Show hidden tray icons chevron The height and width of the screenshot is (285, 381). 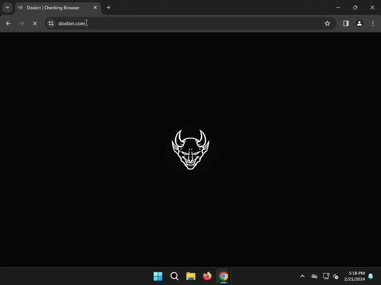pyautogui.click(x=302, y=276)
